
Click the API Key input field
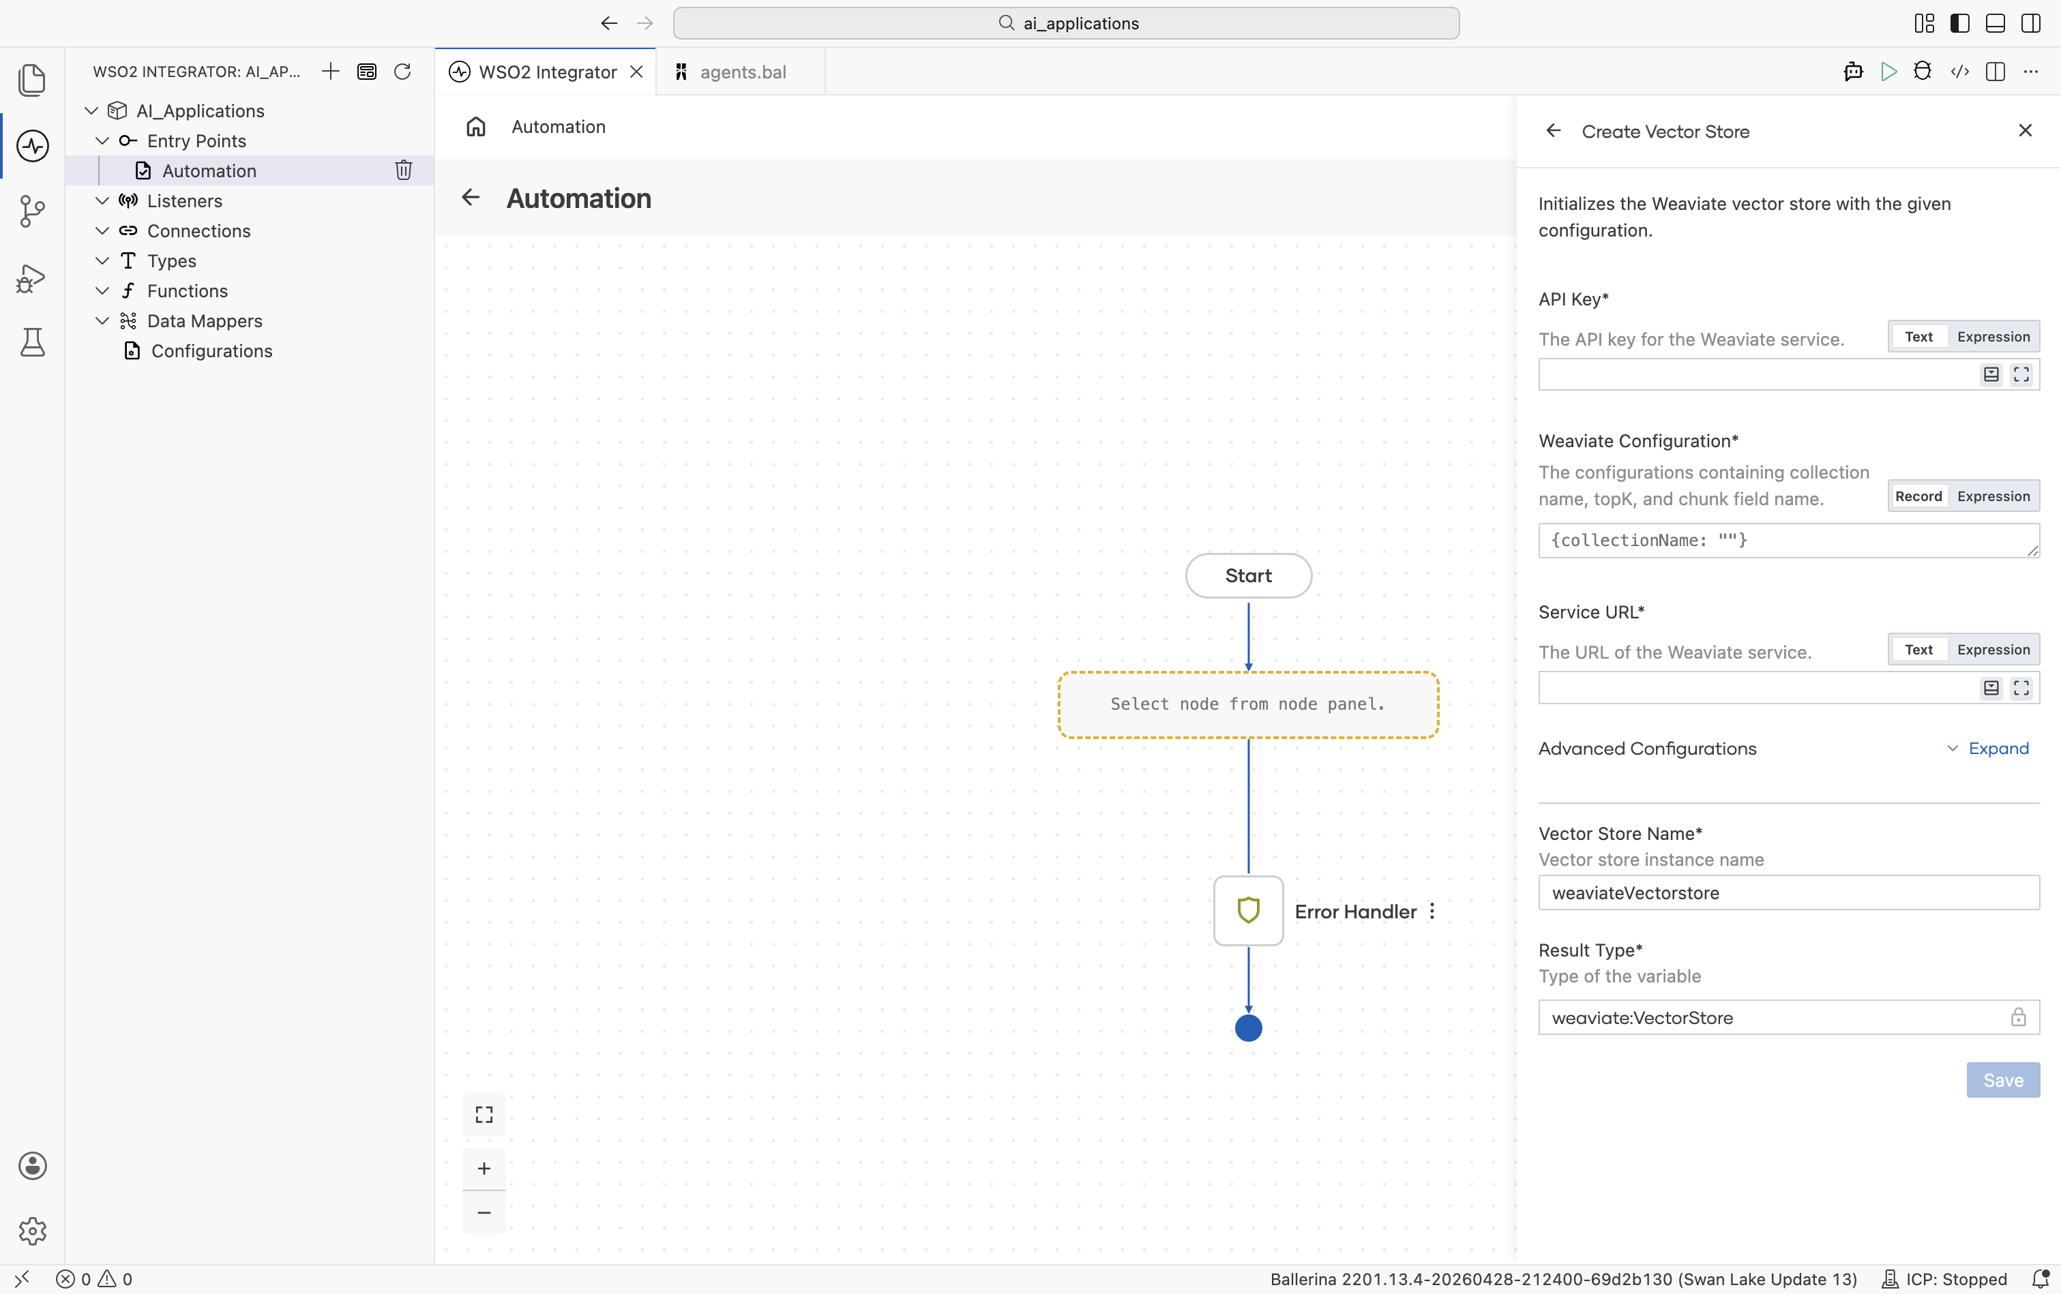click(1789, 374)
